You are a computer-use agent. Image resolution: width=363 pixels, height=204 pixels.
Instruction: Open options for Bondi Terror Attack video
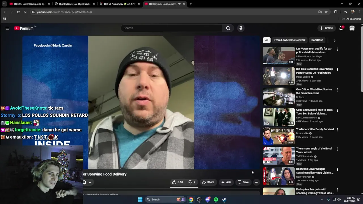(337, 149)
